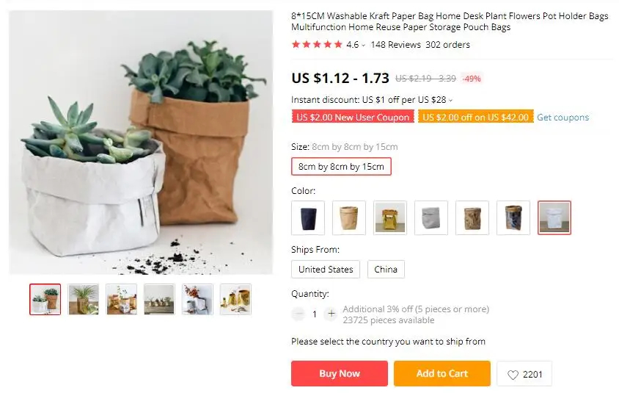Claim the US $2.00 New User Coupon

[x=353, y=118]
